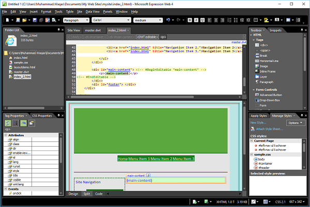The image size is (310, 207).
Task: Click the Image tag icon in Toolbox
Action: point(257,66)
